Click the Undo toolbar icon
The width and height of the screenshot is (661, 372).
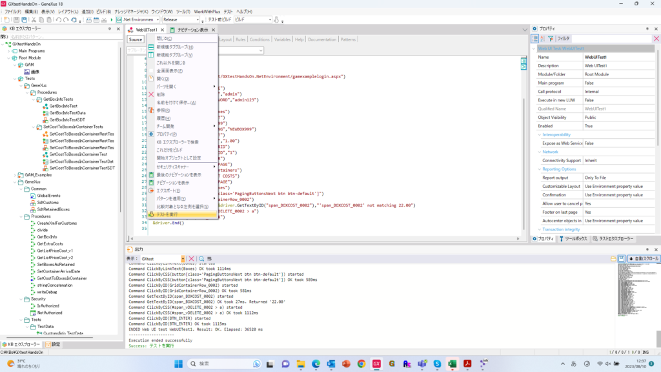click(x=59, y=20)
